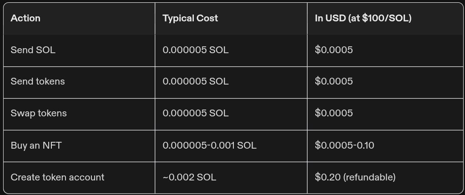Screen dimensions: 465x195
Task: Select the Buy an NFT cell
Action: [x=35, y=145]
